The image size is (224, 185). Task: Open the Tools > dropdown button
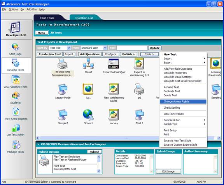(x=149, y=54)
